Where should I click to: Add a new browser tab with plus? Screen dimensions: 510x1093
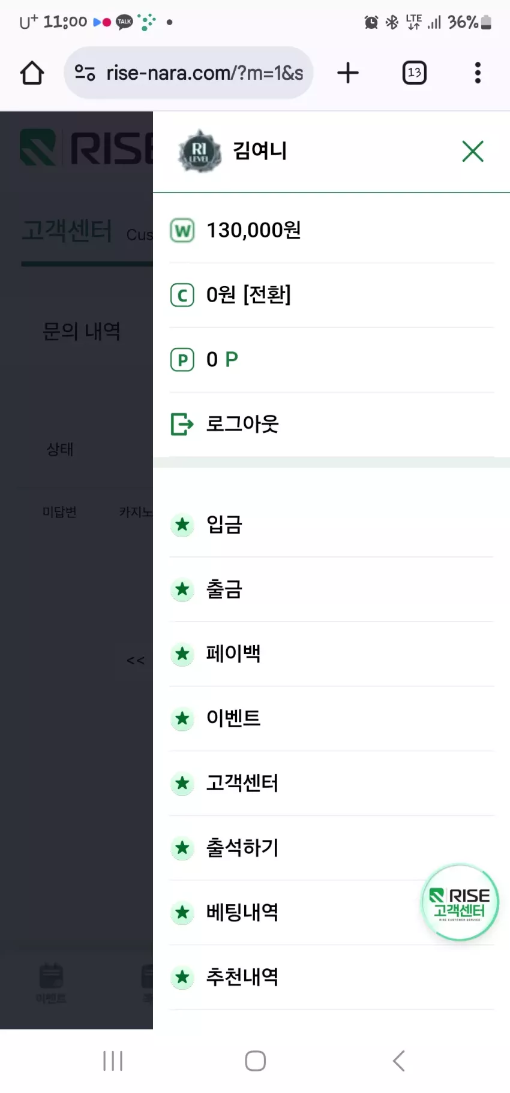[x=348, y=73]
